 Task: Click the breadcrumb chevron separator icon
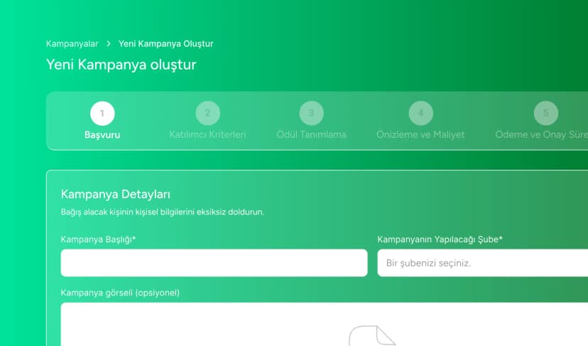point(109,44)
